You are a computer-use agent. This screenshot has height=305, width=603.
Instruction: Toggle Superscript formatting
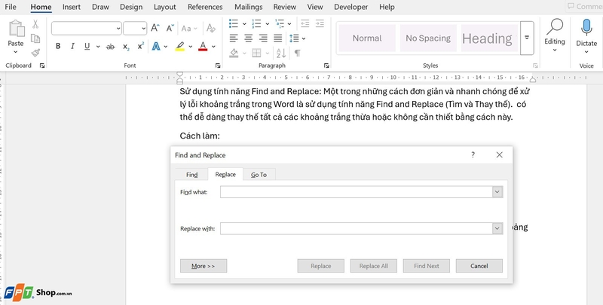pos(141,46)
